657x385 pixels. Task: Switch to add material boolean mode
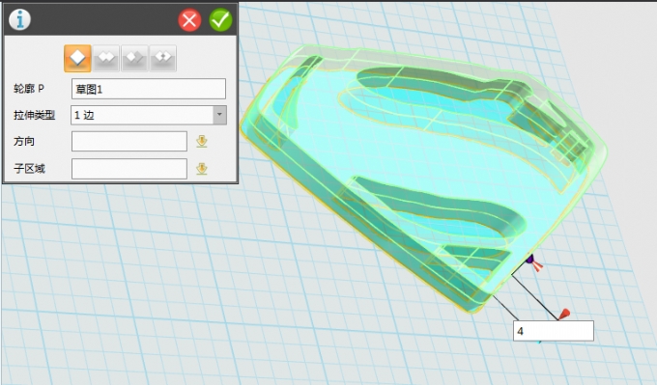[x=106, y=58]
